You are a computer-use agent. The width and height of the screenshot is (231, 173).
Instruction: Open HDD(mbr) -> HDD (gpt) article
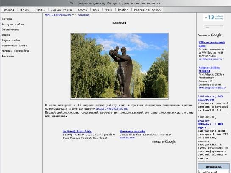pyautogui.click(x=210, y=126)
